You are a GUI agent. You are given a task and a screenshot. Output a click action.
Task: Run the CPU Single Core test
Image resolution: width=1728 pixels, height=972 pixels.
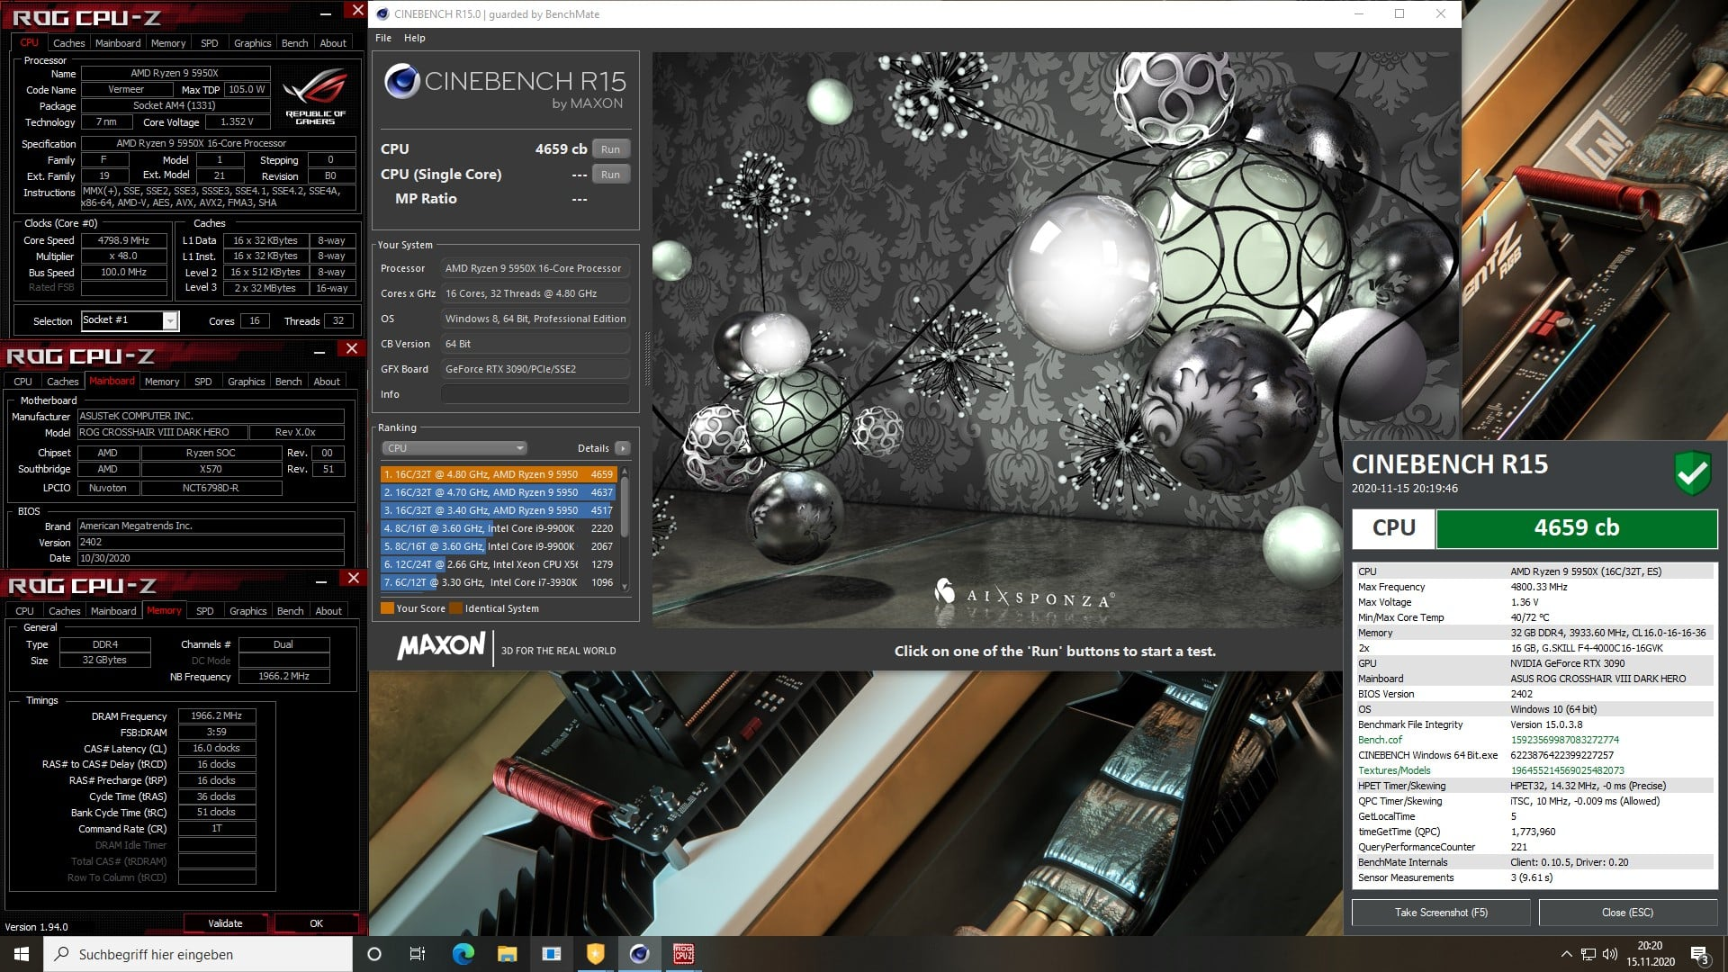tap(610, 175)
